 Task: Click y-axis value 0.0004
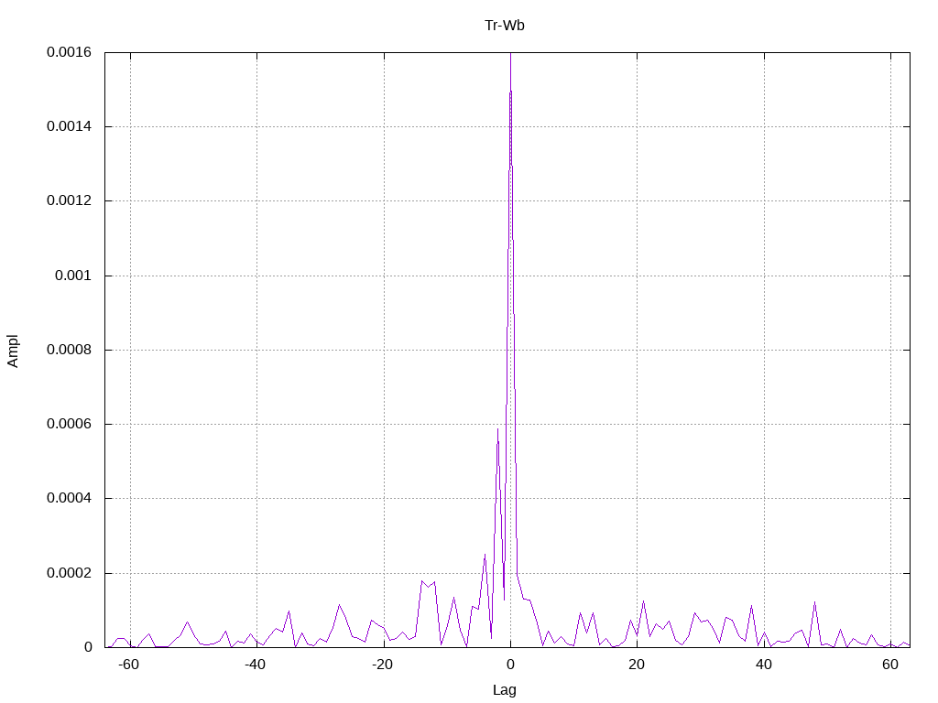(x=69, y=499)
